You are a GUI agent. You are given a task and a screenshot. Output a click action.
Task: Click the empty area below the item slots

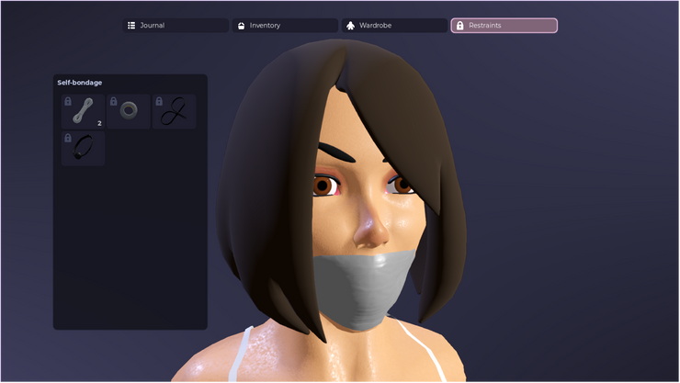pyautogui.click(x=130, y=248)
